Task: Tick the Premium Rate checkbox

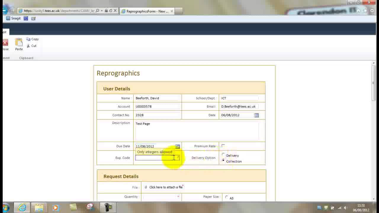Action: (223, 146)
